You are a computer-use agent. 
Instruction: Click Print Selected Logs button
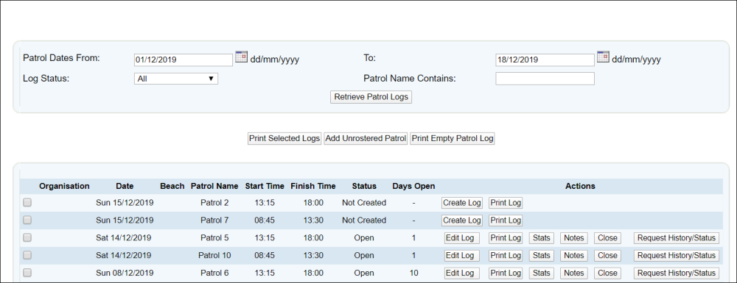(x=284, y=139)
